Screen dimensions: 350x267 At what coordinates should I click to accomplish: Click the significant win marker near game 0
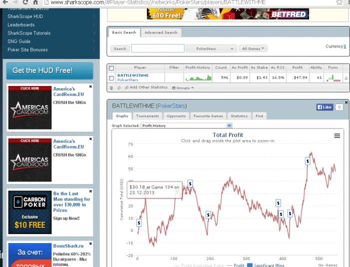(139, 223)
